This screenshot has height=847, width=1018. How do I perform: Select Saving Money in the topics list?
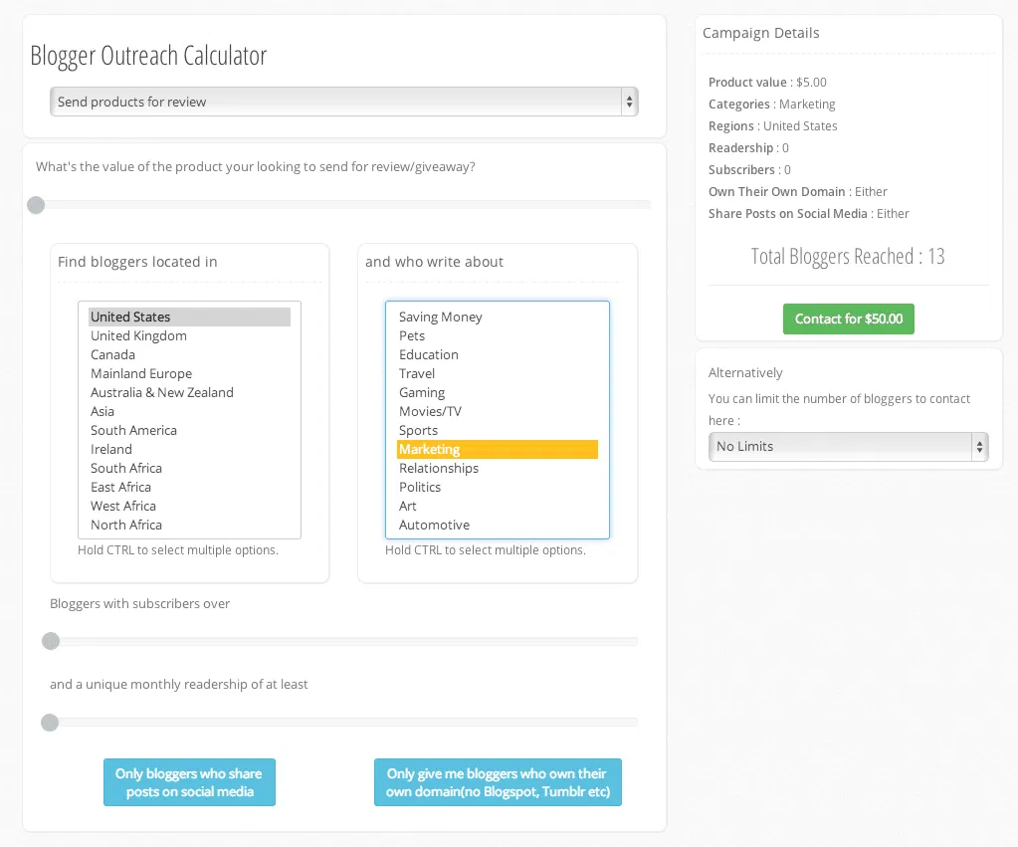(440, 317)
